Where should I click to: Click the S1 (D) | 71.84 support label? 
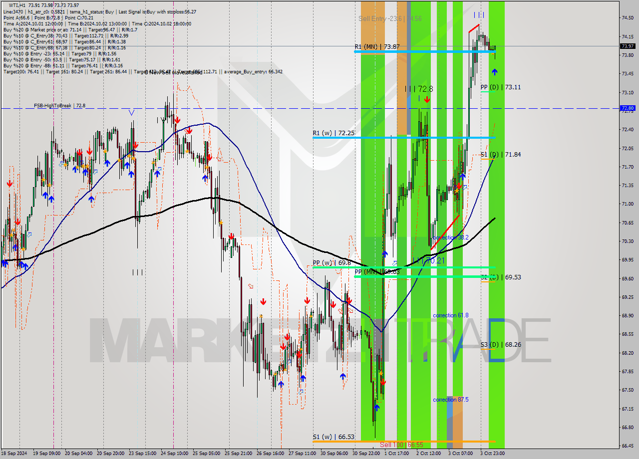pyautogui.click(x=500, y=154)
